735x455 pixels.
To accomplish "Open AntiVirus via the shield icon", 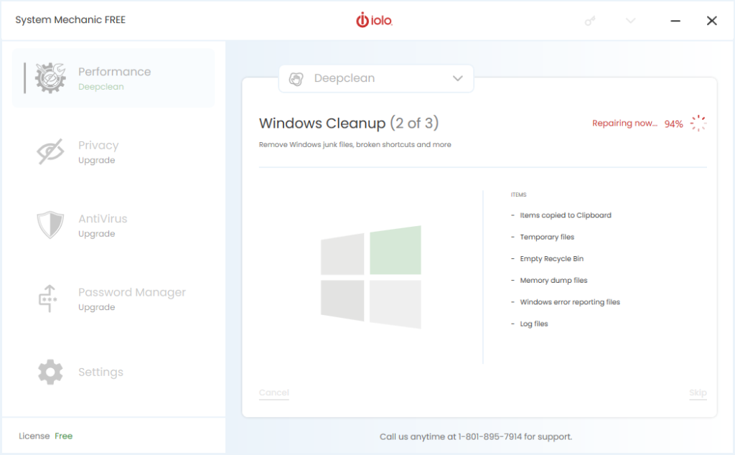I will tap(50, 225).
